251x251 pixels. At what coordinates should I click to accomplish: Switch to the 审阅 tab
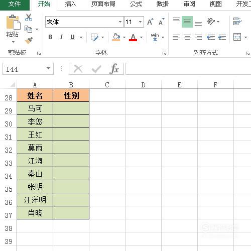(189, 4)
